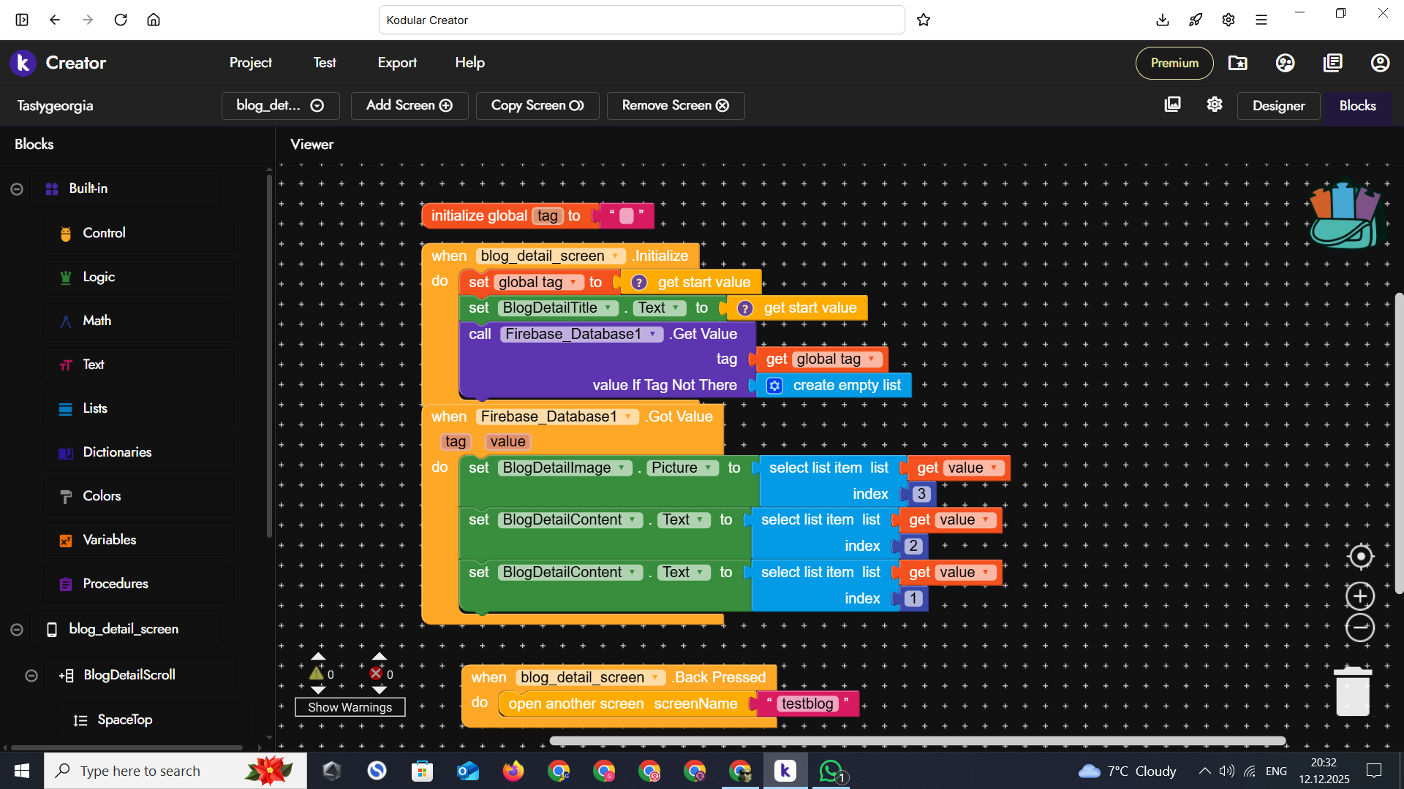Switch to the Designer tab

(x=1277, y=106)
